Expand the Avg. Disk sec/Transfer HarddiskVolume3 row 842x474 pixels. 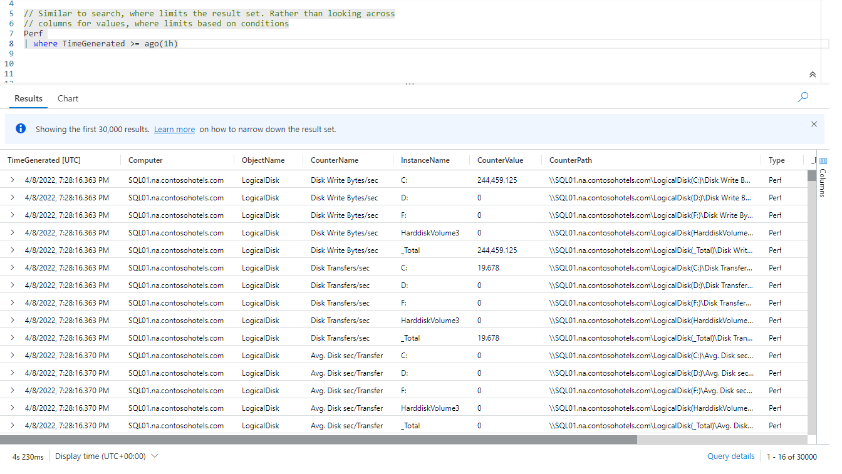tap(13, 408)
